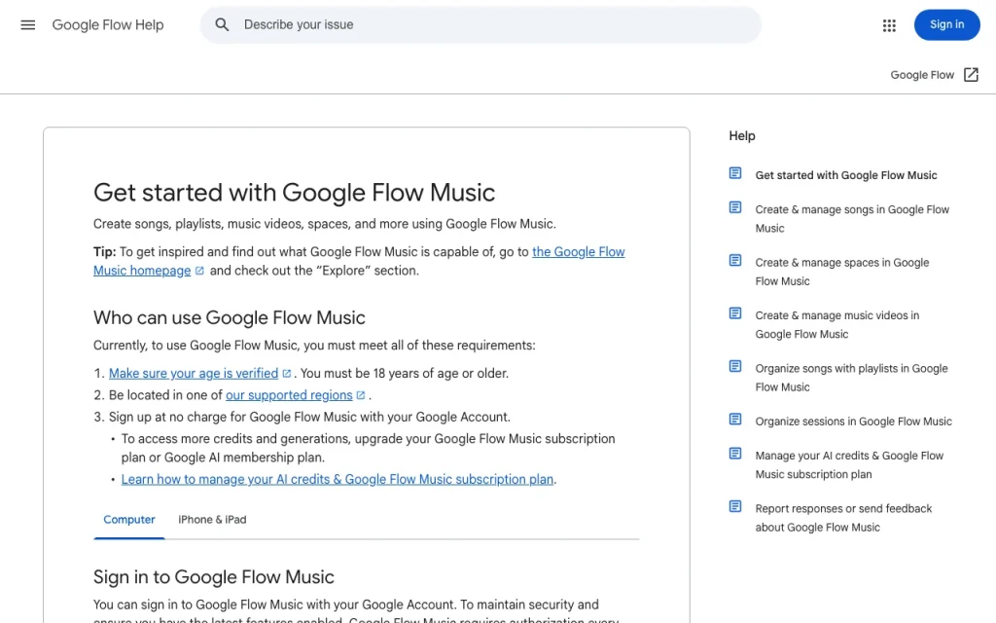Click the article icon beside Create & manage spaces

[735, 260]
